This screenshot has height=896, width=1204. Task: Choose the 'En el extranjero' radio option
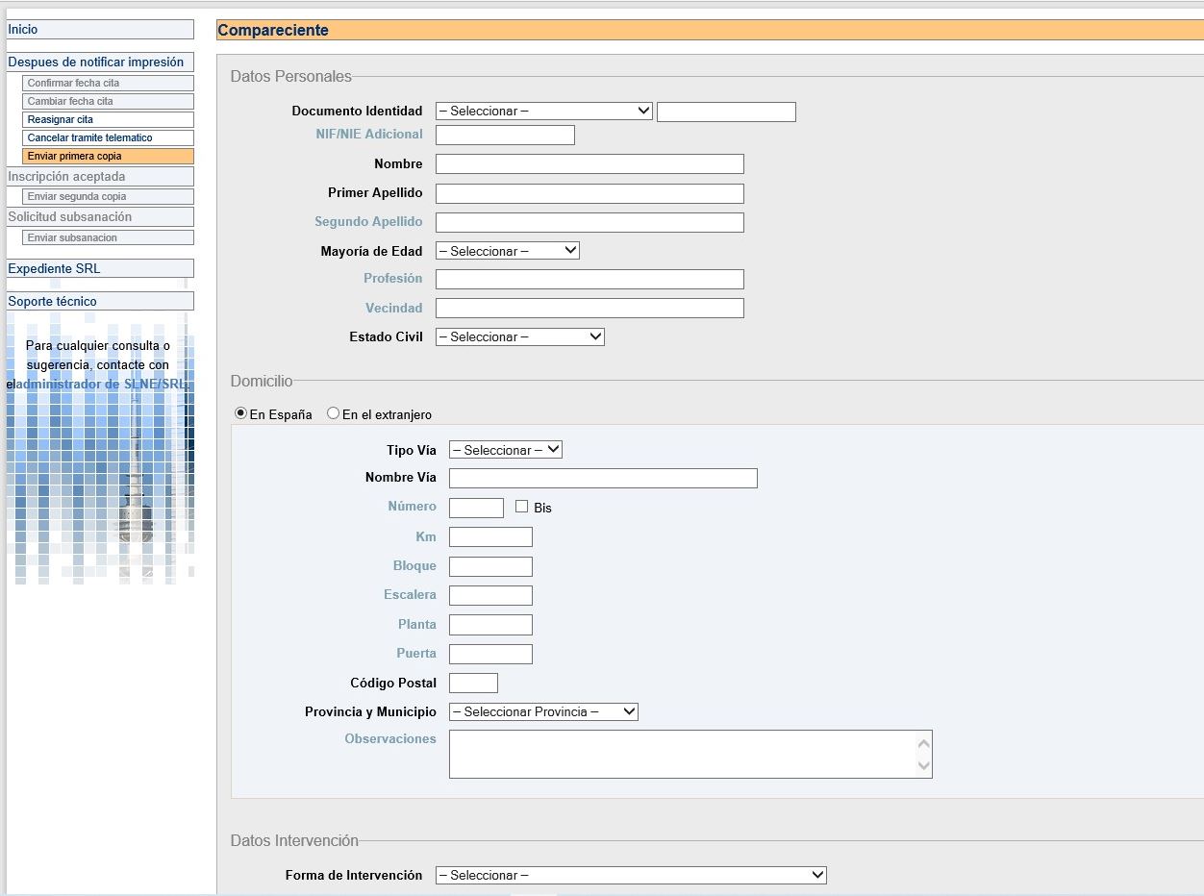pyautogui.click(x=334, y=413)
